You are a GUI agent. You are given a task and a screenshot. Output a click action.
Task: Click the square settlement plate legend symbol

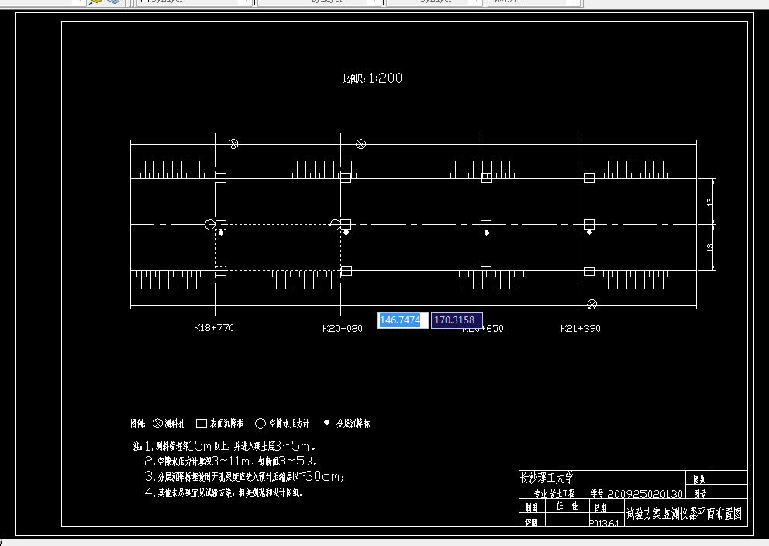[201, 423]
